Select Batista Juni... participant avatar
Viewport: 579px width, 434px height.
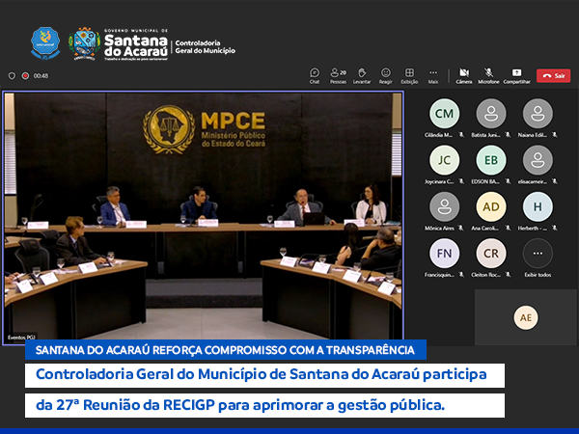(491, 113)
